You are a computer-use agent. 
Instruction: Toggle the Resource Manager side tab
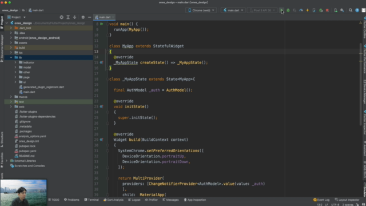[2, 48]
